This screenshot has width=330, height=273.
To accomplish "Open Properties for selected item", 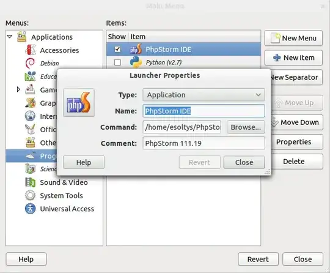I will (x=297, y=142).
